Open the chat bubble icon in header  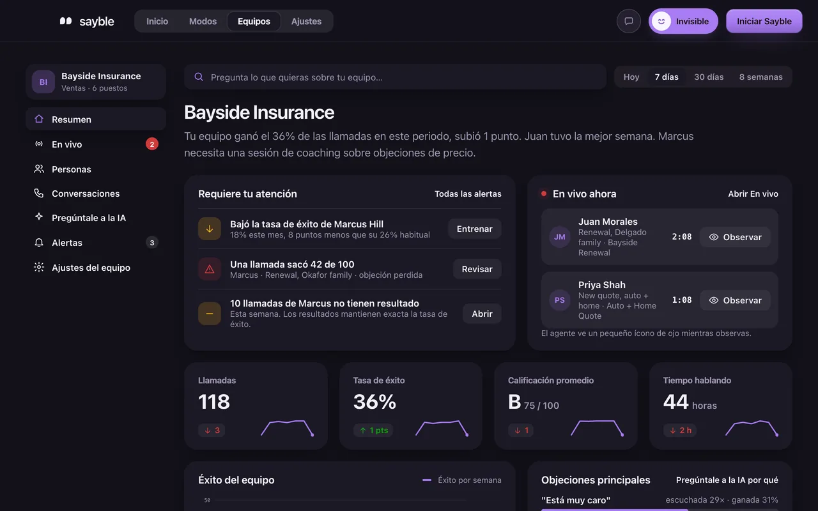pos(629,21)
